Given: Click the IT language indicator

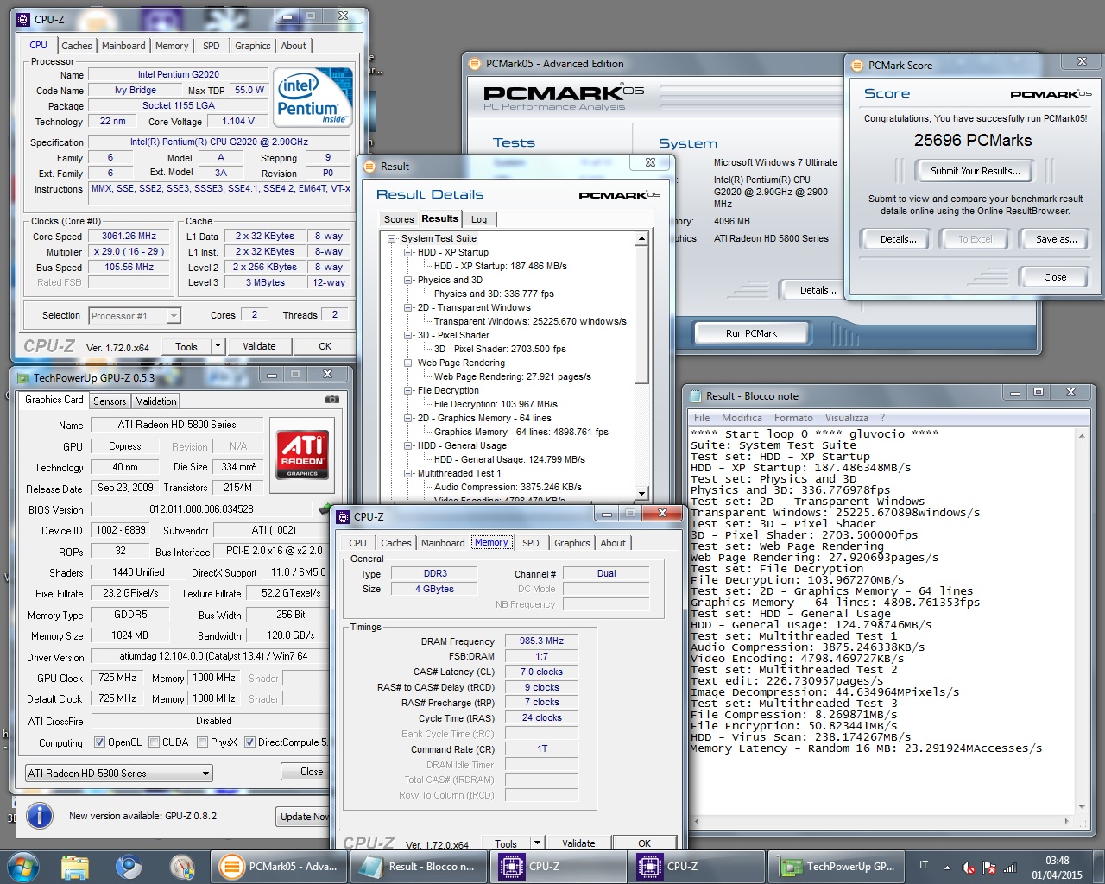Looking at the screenshot, I should 924,865.
